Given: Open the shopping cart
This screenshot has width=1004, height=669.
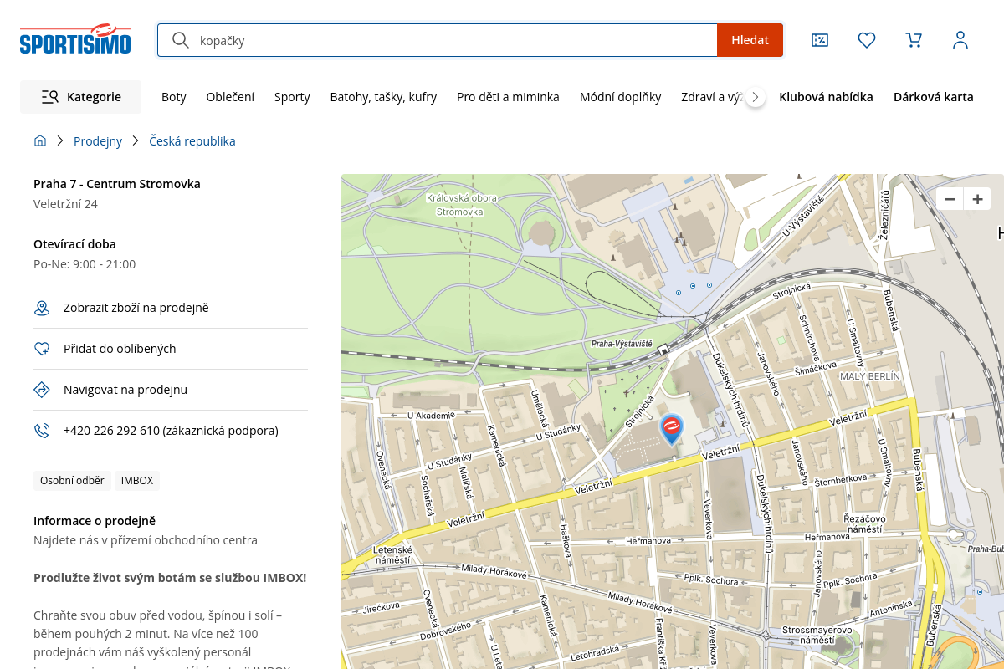Looking at the screenshot, I should click(x=914, y=40).
